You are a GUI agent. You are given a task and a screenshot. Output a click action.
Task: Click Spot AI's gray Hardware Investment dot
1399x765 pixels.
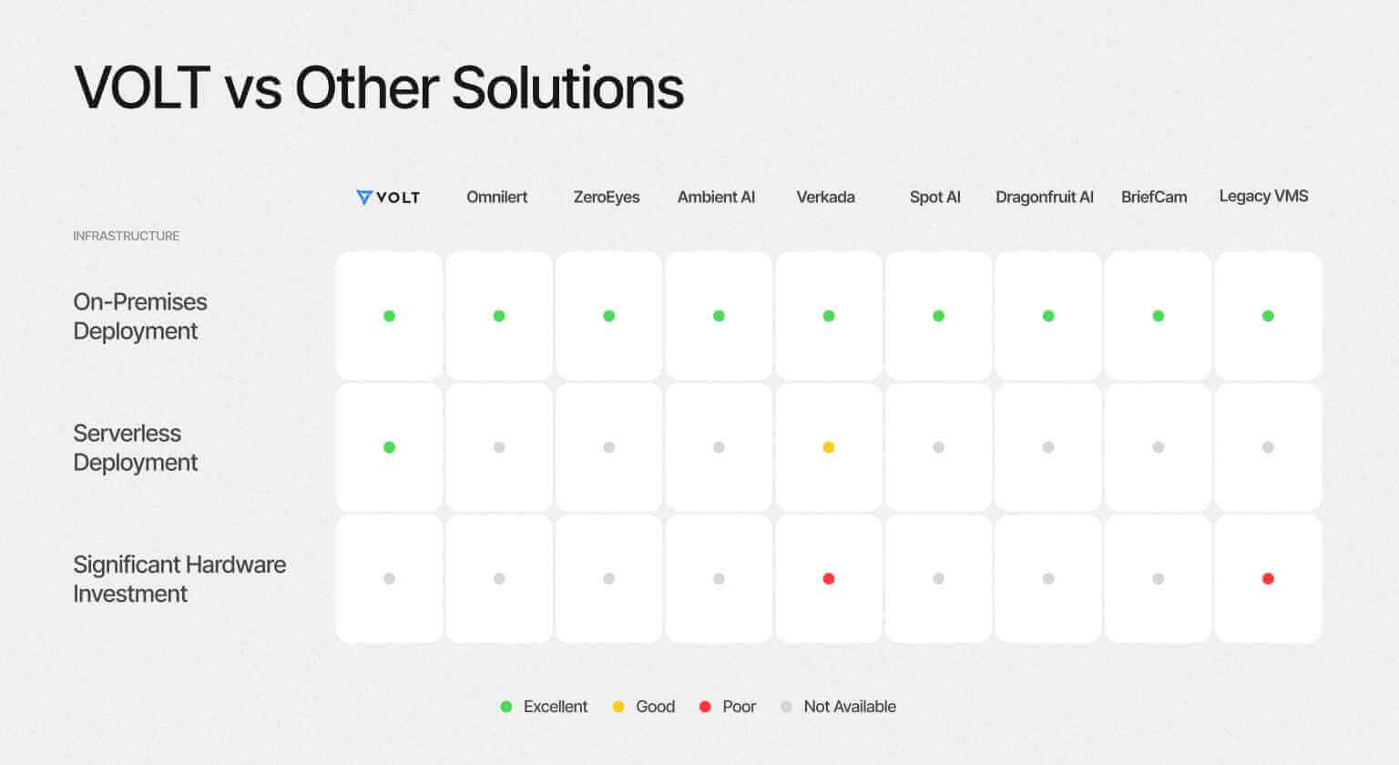tap(938, 578)
